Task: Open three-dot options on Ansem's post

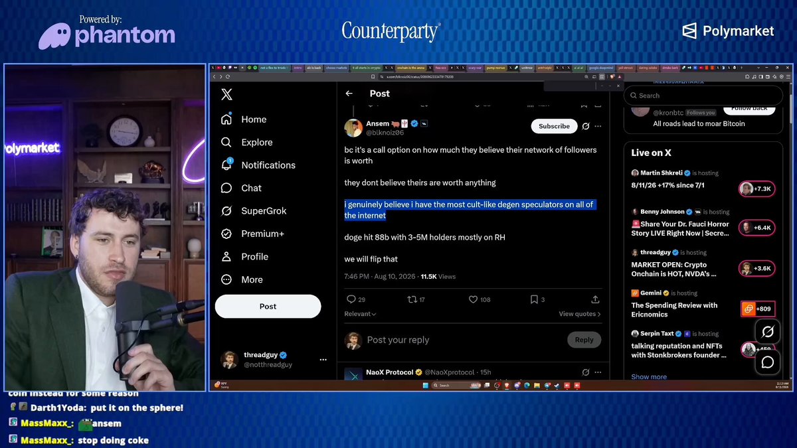Action: pos(598,126)
